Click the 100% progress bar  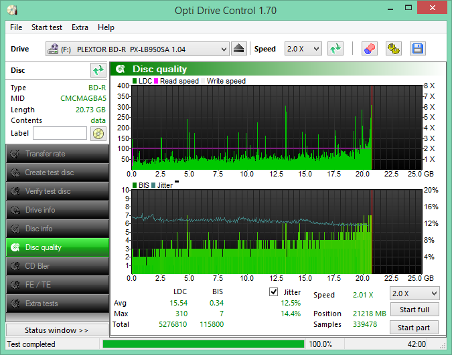pyautogui.click(x=203, y=344)
